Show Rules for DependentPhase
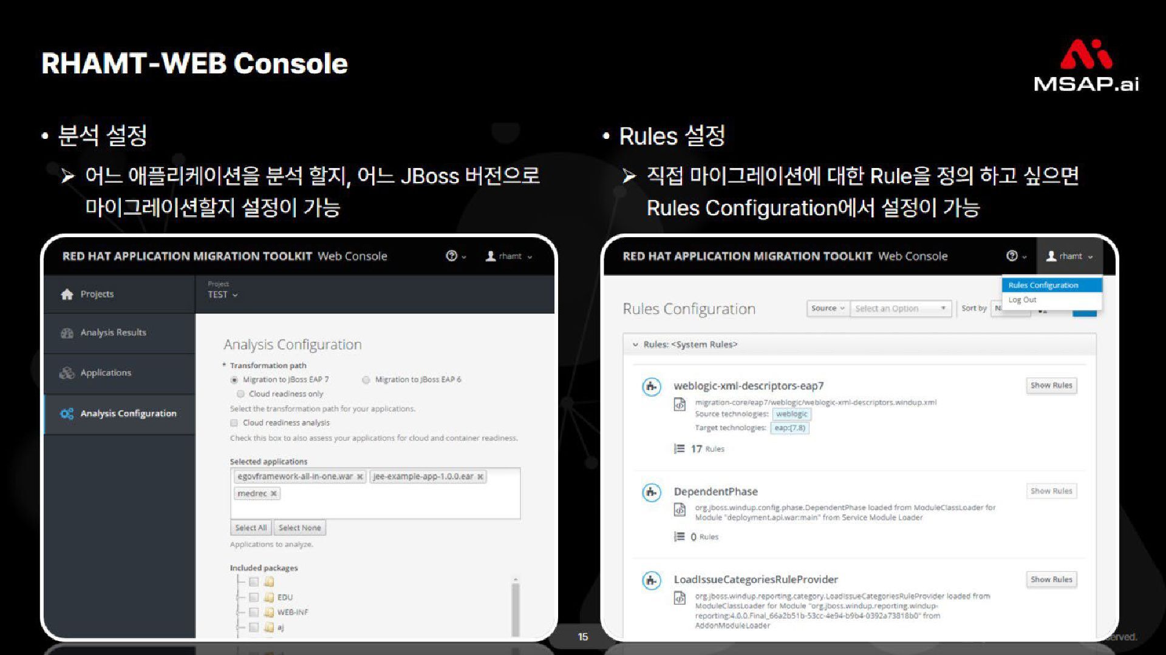This screenshot has height=655, width=1166. click(x=1051, y=491)
